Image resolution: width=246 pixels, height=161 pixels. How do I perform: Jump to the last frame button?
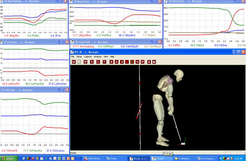137,62
